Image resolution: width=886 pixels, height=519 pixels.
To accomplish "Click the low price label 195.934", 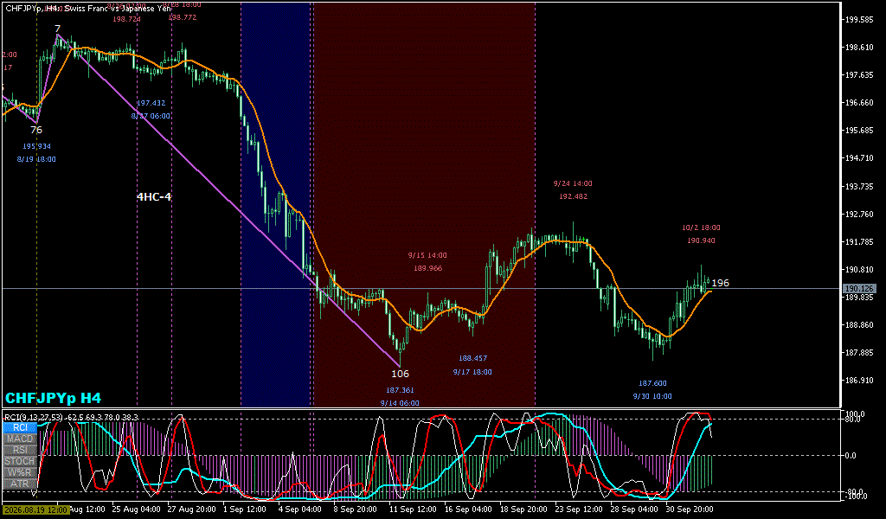I will (36, 146).
